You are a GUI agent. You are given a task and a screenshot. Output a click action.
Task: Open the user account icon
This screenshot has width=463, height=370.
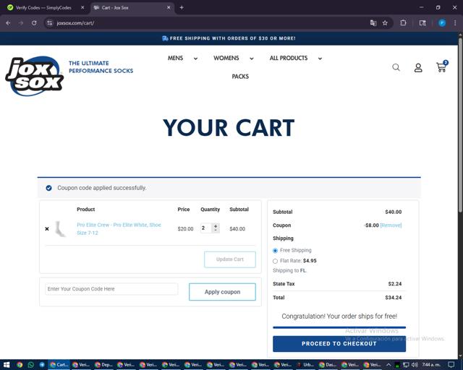418,68
